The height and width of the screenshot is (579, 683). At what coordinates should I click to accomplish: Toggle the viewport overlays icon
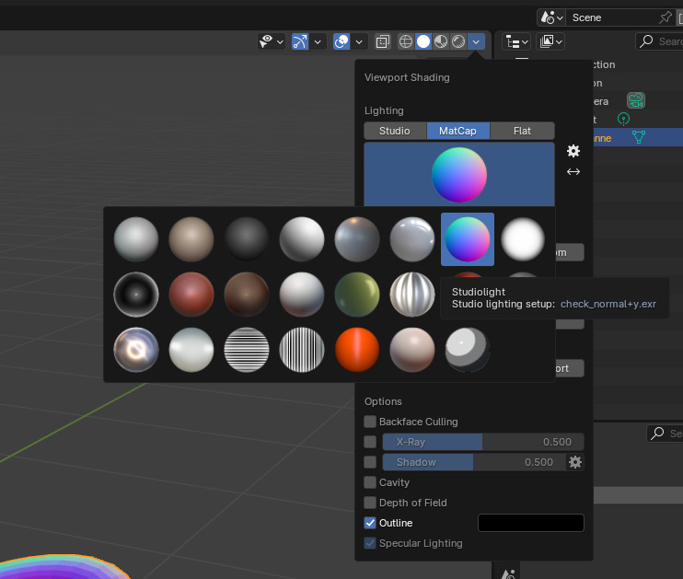coord(341,41)
